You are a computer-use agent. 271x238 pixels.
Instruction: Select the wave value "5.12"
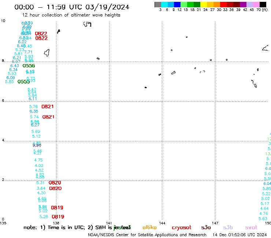36,136
